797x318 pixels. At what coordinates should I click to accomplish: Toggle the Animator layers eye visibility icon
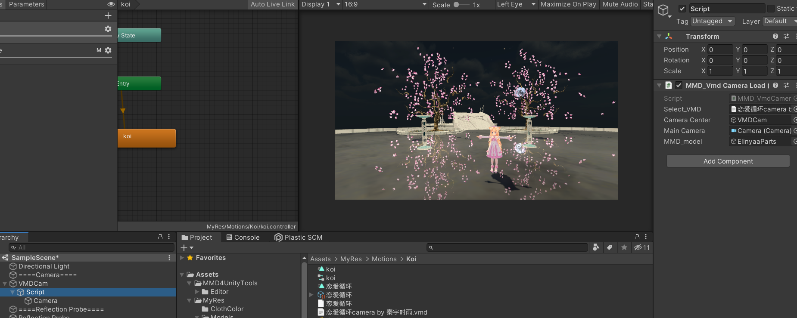[x=111, y=4]
